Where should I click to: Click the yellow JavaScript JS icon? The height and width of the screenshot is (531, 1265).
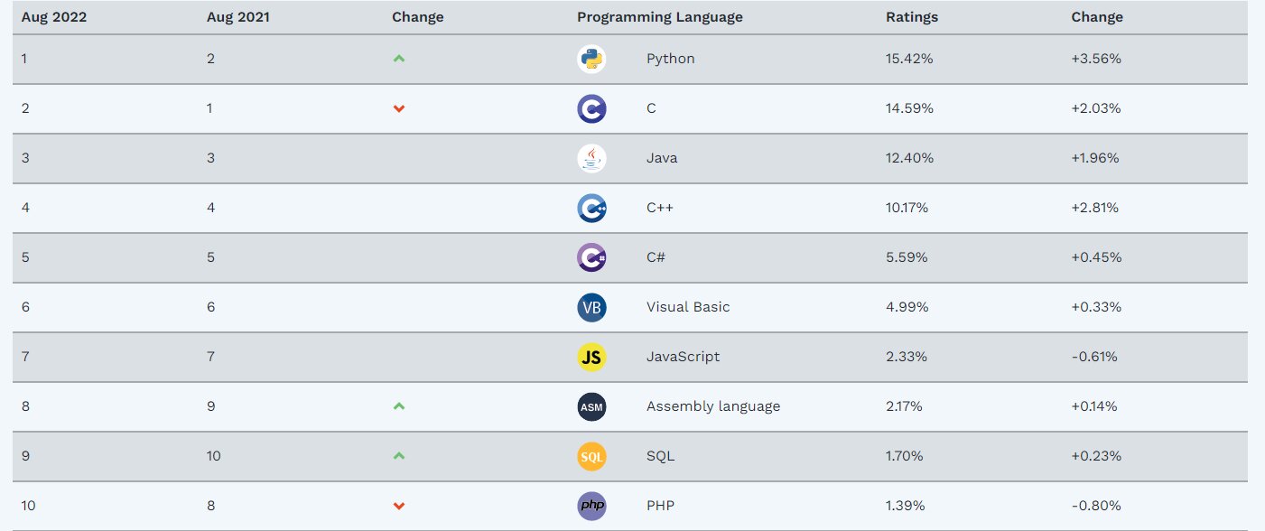coord(591,358)
